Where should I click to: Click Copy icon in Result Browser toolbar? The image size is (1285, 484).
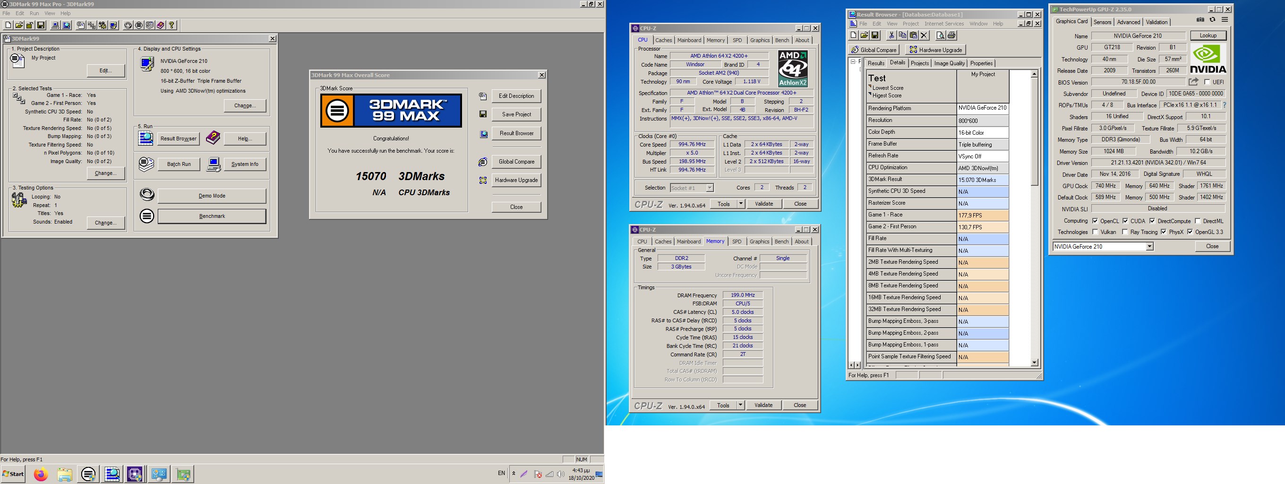(x=902, y=35)
